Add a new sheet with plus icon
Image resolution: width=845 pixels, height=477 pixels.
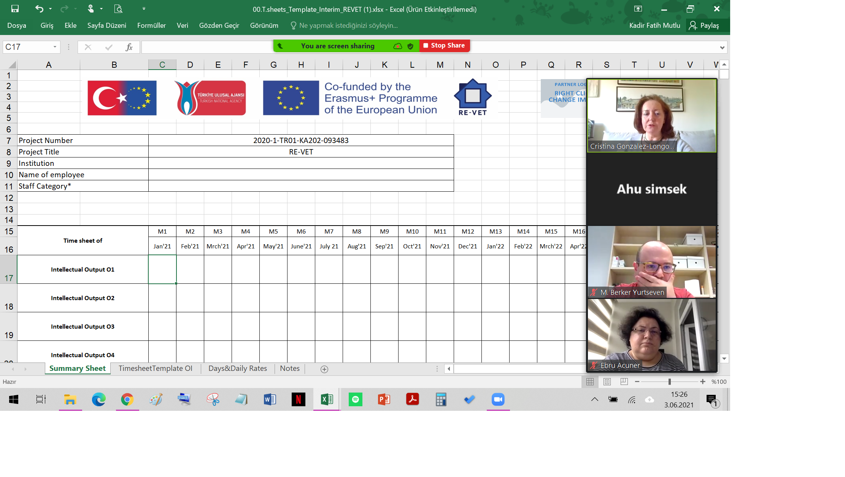coord(324,369)
